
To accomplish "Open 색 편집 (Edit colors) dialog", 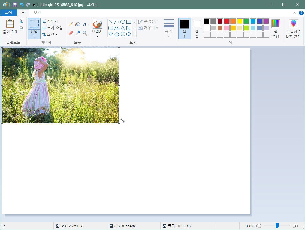I will pyautogui.click(x=276, y=29).
